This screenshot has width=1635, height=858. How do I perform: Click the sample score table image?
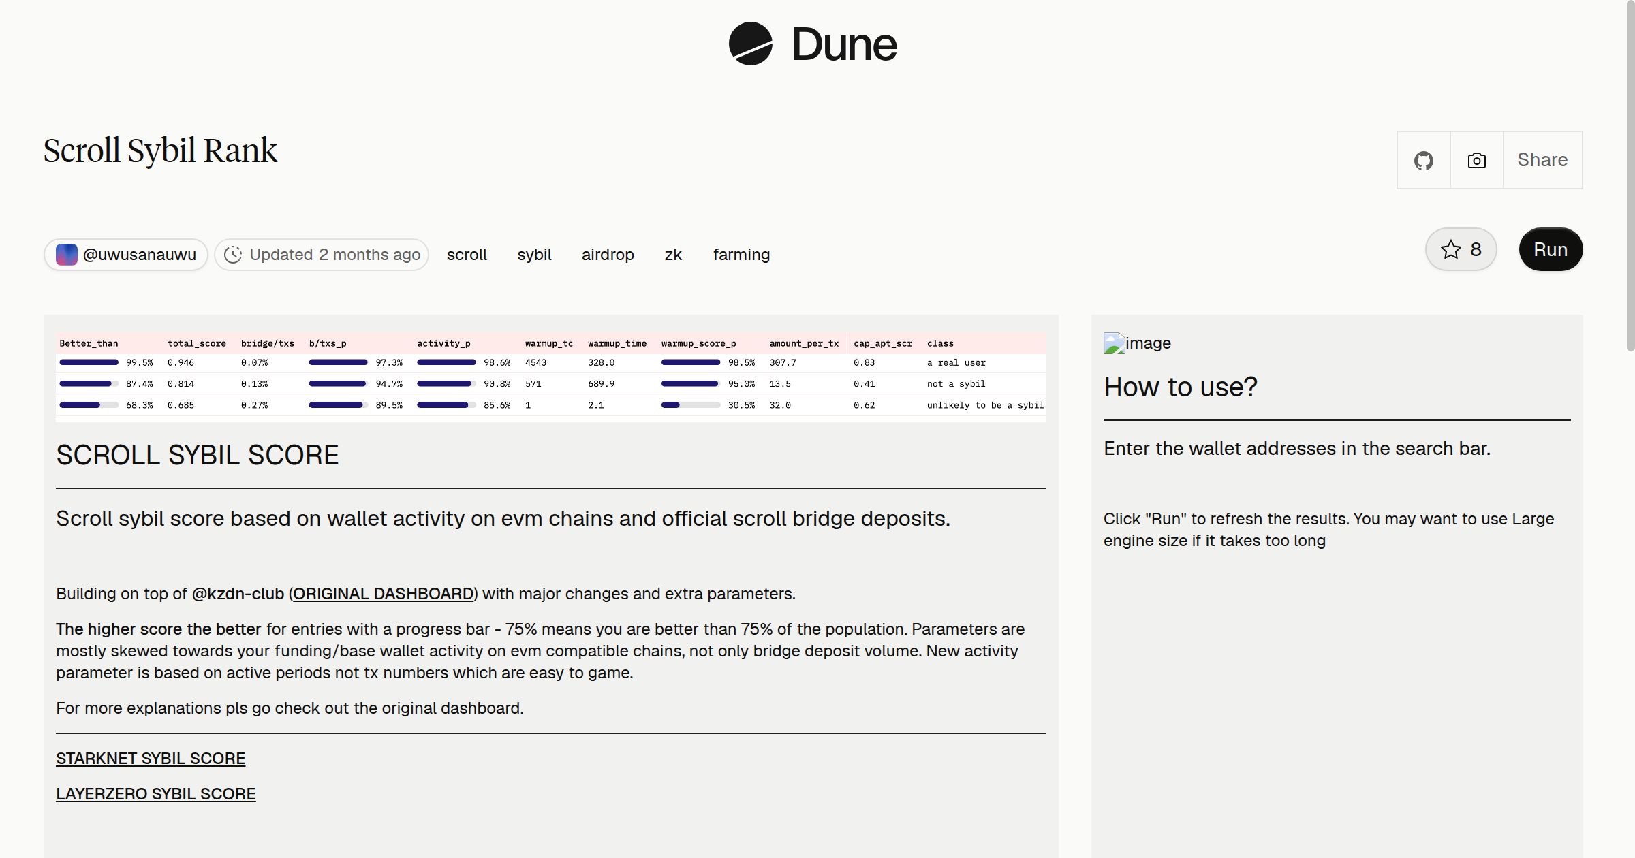pyautogui.click(x=551, y=377)
